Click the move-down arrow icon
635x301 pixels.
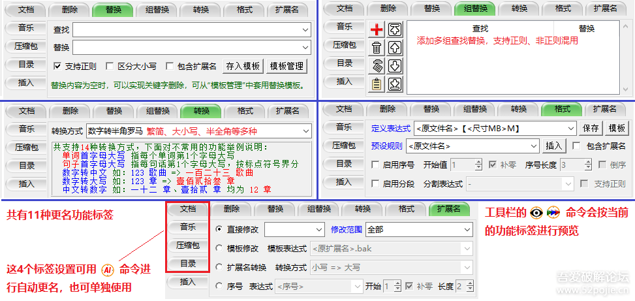[x=395, y=66]
